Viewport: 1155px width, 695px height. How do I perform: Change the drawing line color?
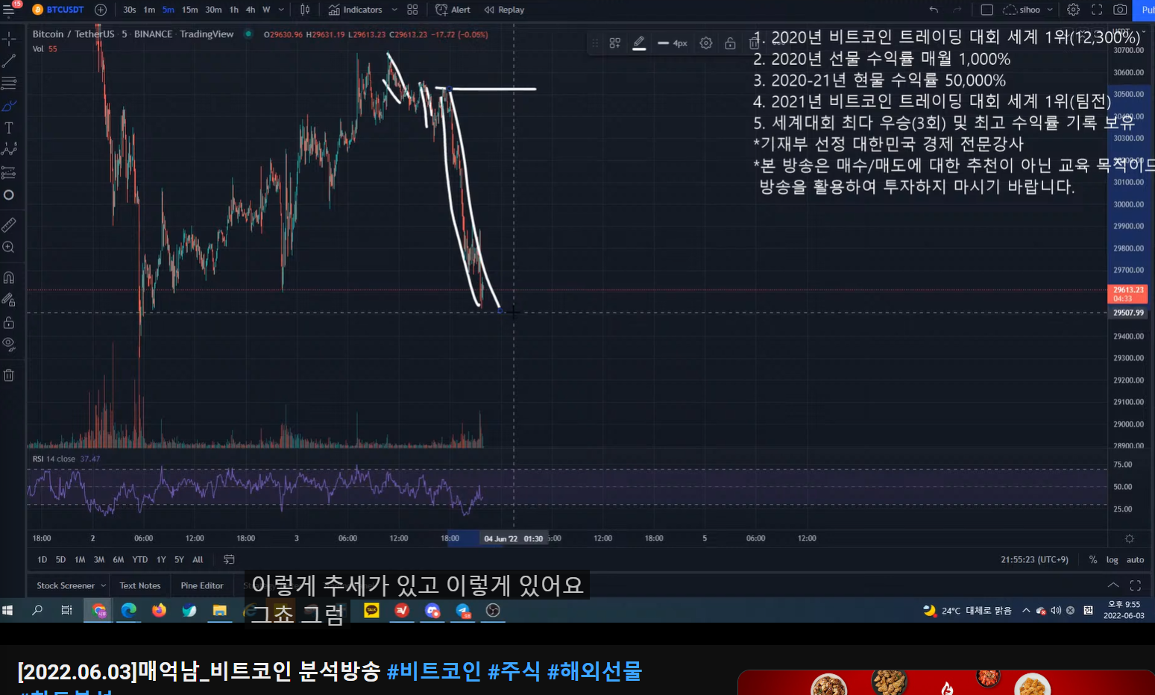click(639, 43)
